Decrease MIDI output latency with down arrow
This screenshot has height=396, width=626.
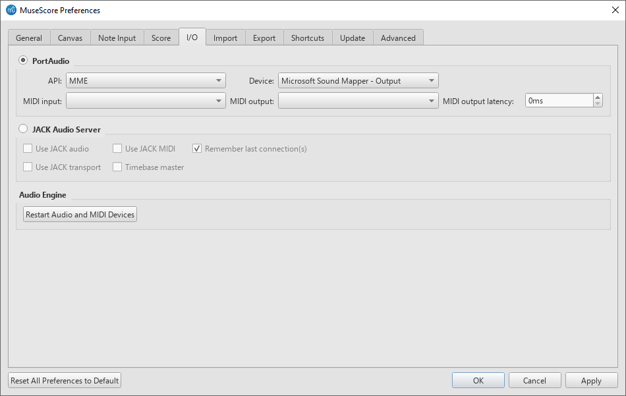598,104
